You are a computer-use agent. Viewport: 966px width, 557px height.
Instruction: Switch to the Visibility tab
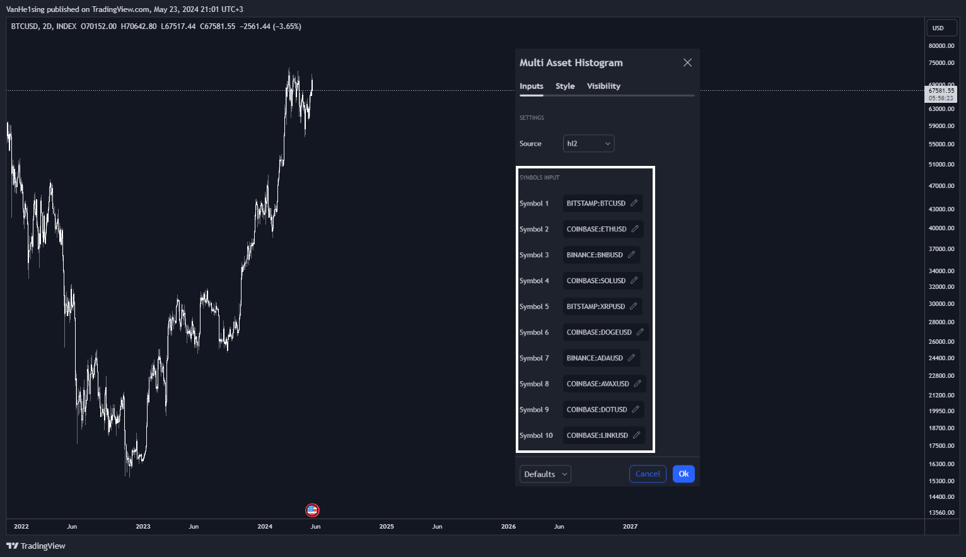coord(603,86)
